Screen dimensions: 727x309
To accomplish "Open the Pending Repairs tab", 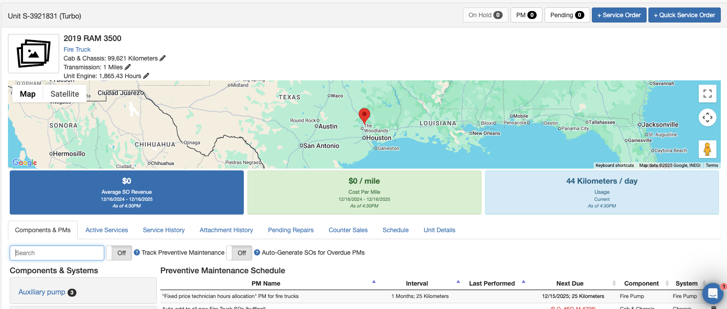I will 291,230.
